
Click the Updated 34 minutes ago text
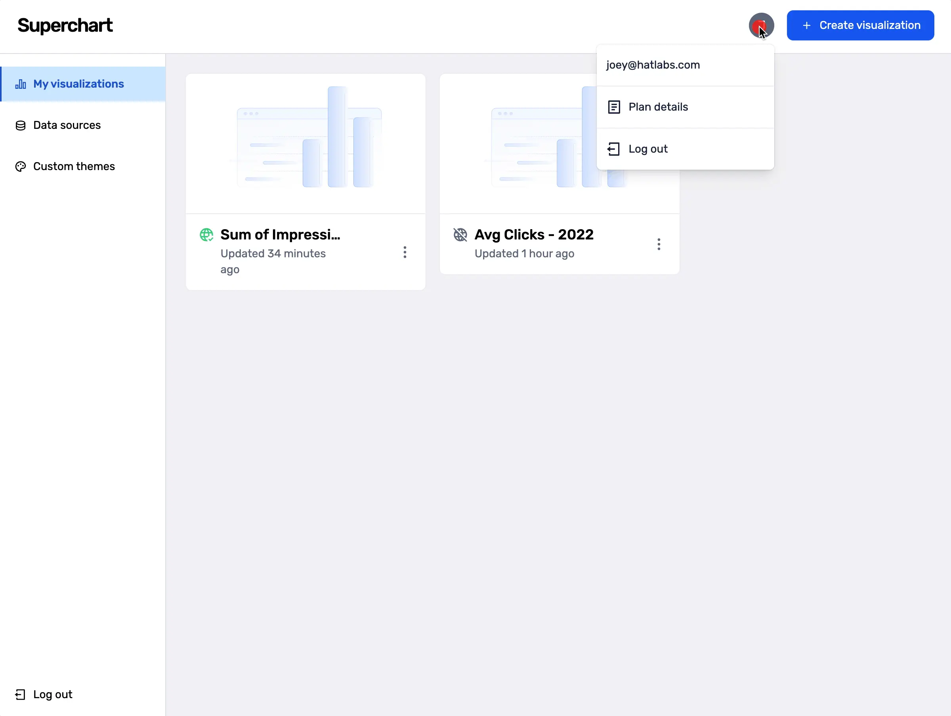click(x=273, y=261)
